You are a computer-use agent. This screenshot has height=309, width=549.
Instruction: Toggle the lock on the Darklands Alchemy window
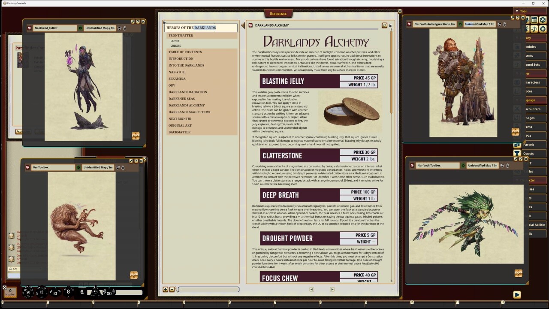coord(390,25)
